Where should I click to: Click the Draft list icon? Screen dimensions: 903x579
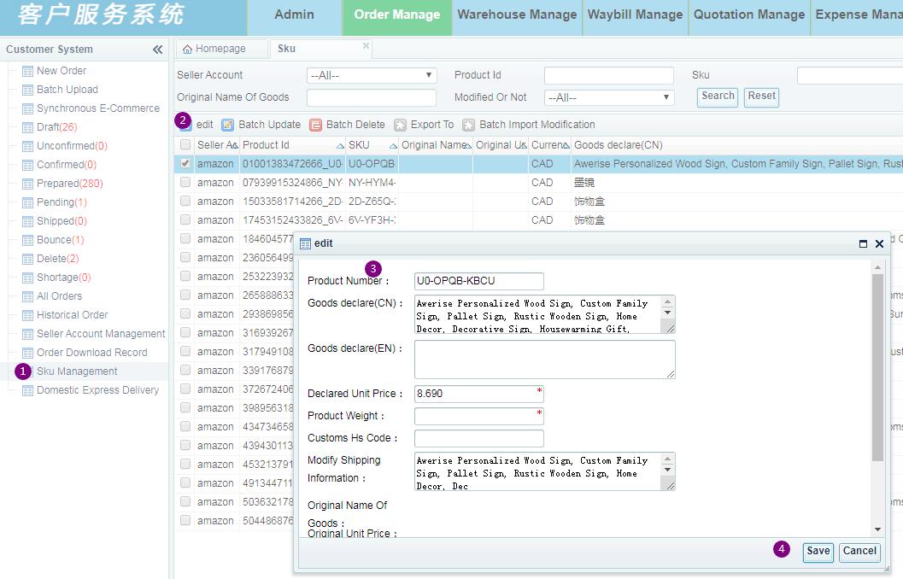(27, 128)
